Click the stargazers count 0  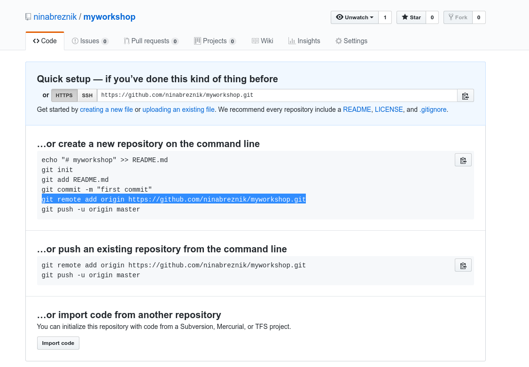point(432,17)
